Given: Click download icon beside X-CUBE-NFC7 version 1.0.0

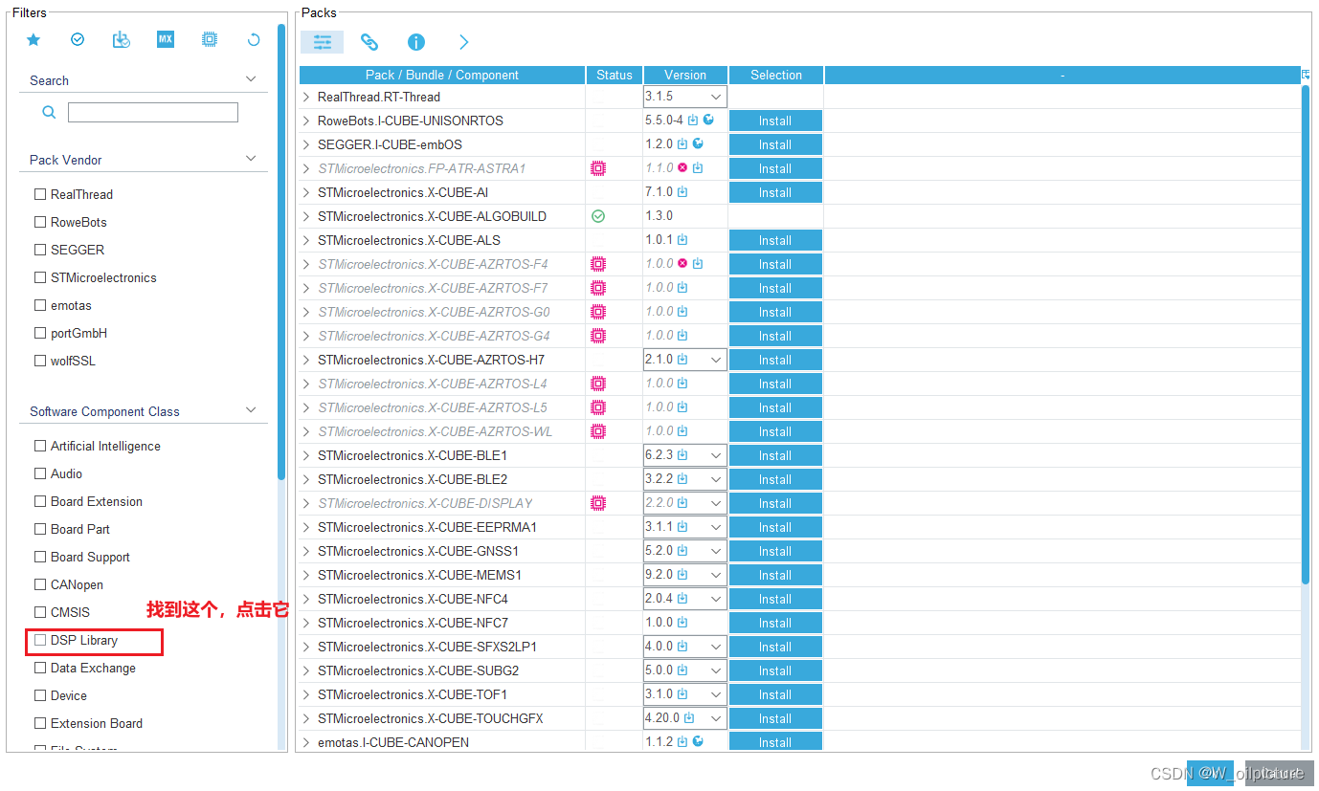Looking at the screenshot, I should 682,622.
